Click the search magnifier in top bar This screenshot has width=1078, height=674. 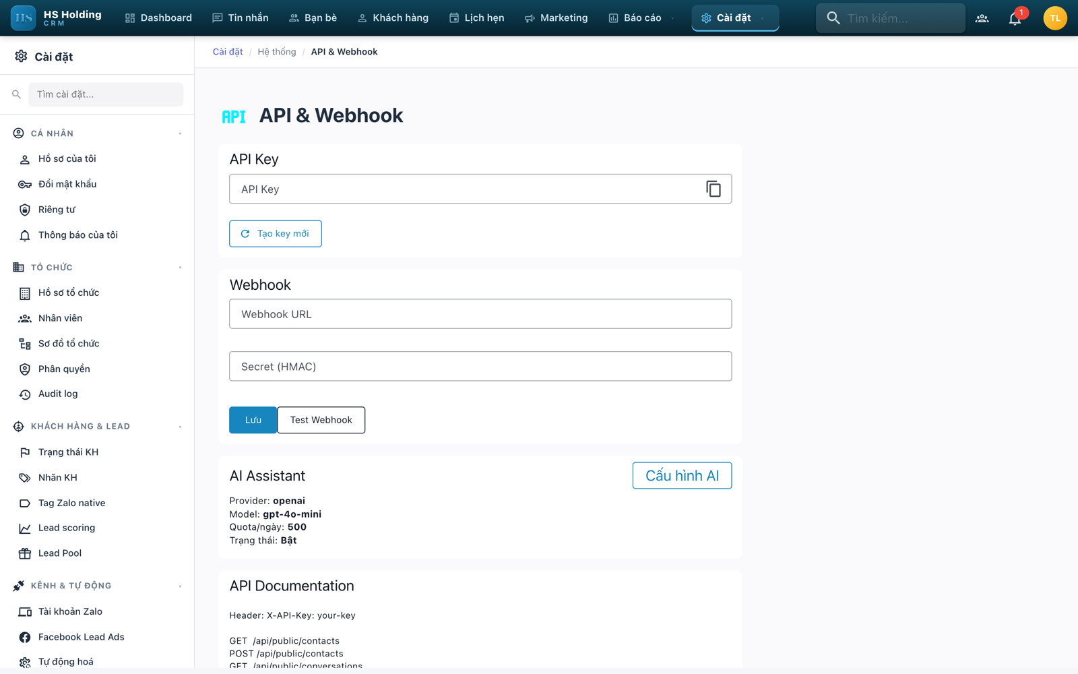tap(833, 18)
